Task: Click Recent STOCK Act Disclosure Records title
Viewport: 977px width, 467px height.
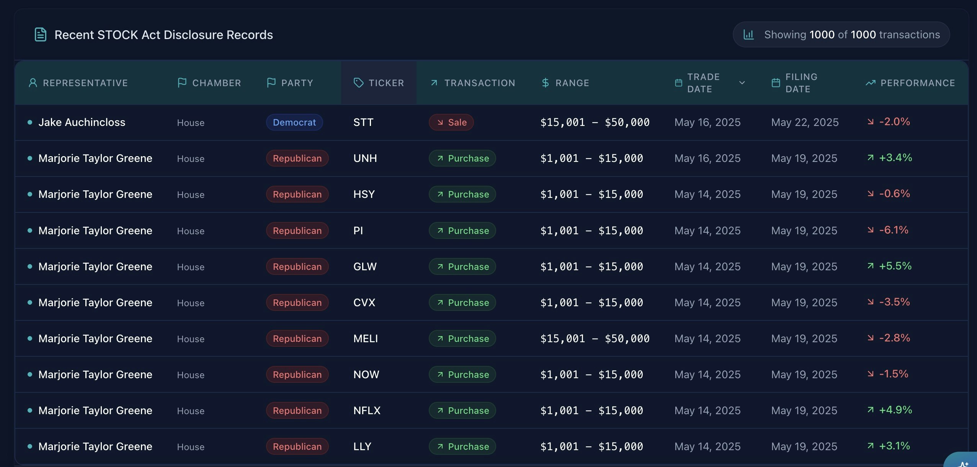Action: point(163,35)
